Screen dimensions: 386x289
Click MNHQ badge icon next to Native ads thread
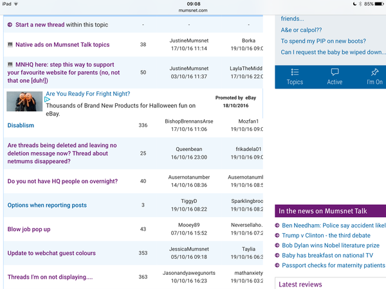pos(10,44)
